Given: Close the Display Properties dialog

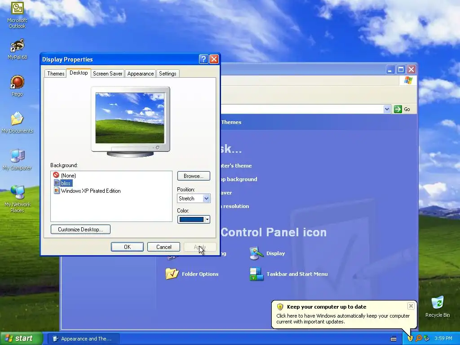Looking at the screenshot, I should (x=214, y=59).
